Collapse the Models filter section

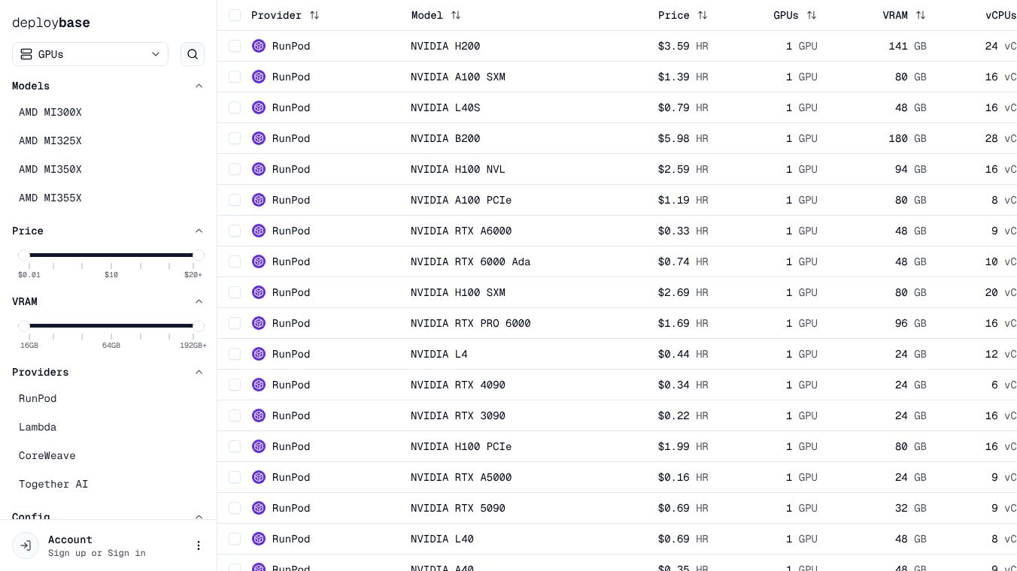point(199,86)
